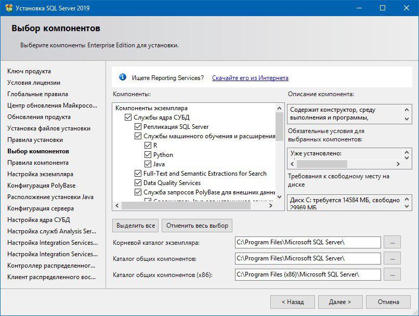
Task: Click the Корневой каталог экземпляра path field
Action: (x=307, y=242)
